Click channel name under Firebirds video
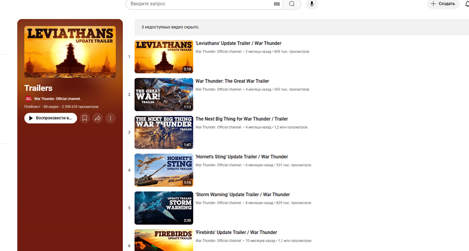 (x=219, y=241)
